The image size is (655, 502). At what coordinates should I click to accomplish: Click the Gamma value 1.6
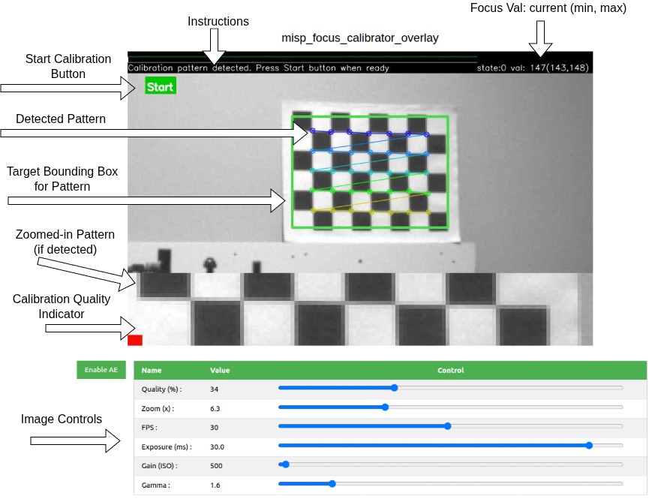click(x=215, y=485)
